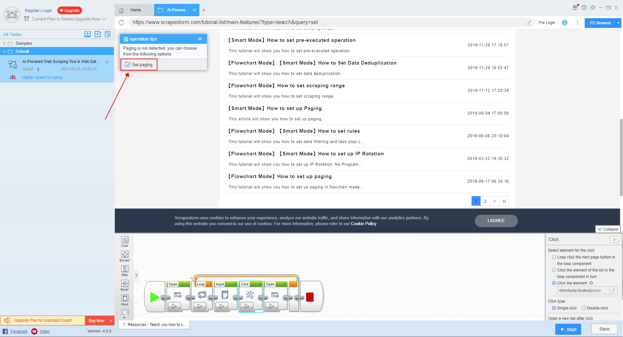Run the Loop node's play button
This screenshot has width=623, height=337.
(x=199, y=306)
